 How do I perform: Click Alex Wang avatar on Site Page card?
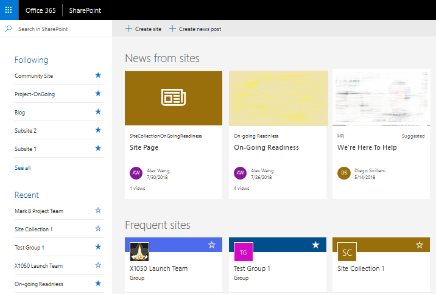(136, 173)
